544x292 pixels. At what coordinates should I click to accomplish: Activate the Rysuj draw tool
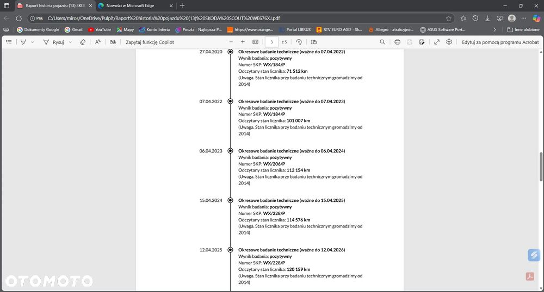click(54, 42)
